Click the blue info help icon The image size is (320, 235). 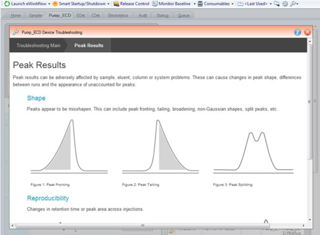[298, 32]
